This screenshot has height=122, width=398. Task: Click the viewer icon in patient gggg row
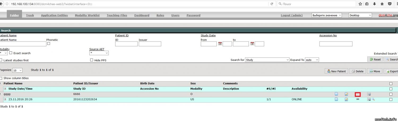point(369,94)
